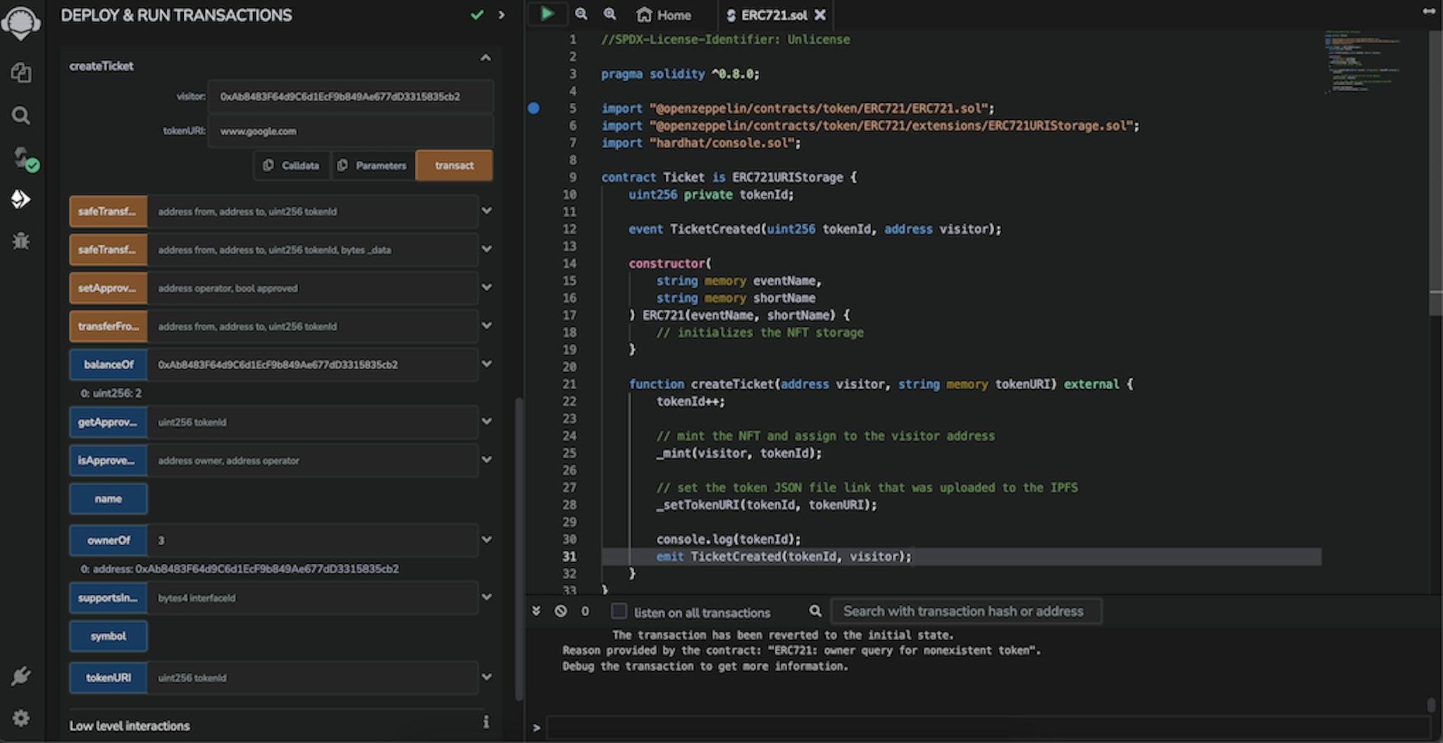Call the getApproved function button
This screenshot has height=743, width=1443.
[108, 422]
